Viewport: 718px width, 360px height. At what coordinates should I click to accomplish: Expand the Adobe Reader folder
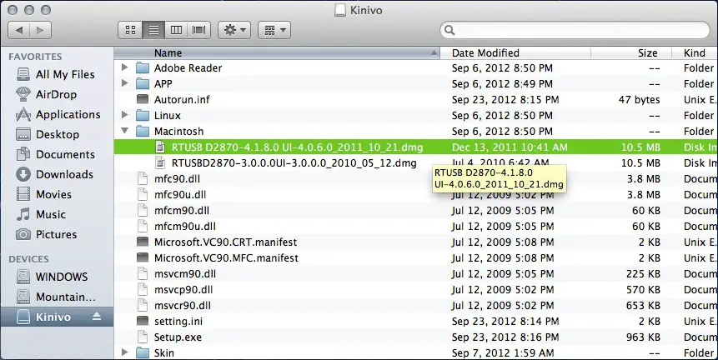click(x=124, y=67)
